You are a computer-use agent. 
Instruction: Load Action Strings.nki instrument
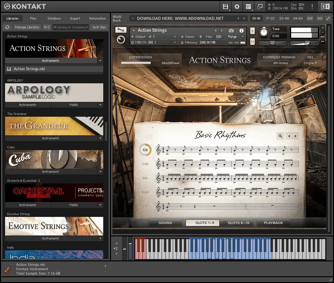54,69
